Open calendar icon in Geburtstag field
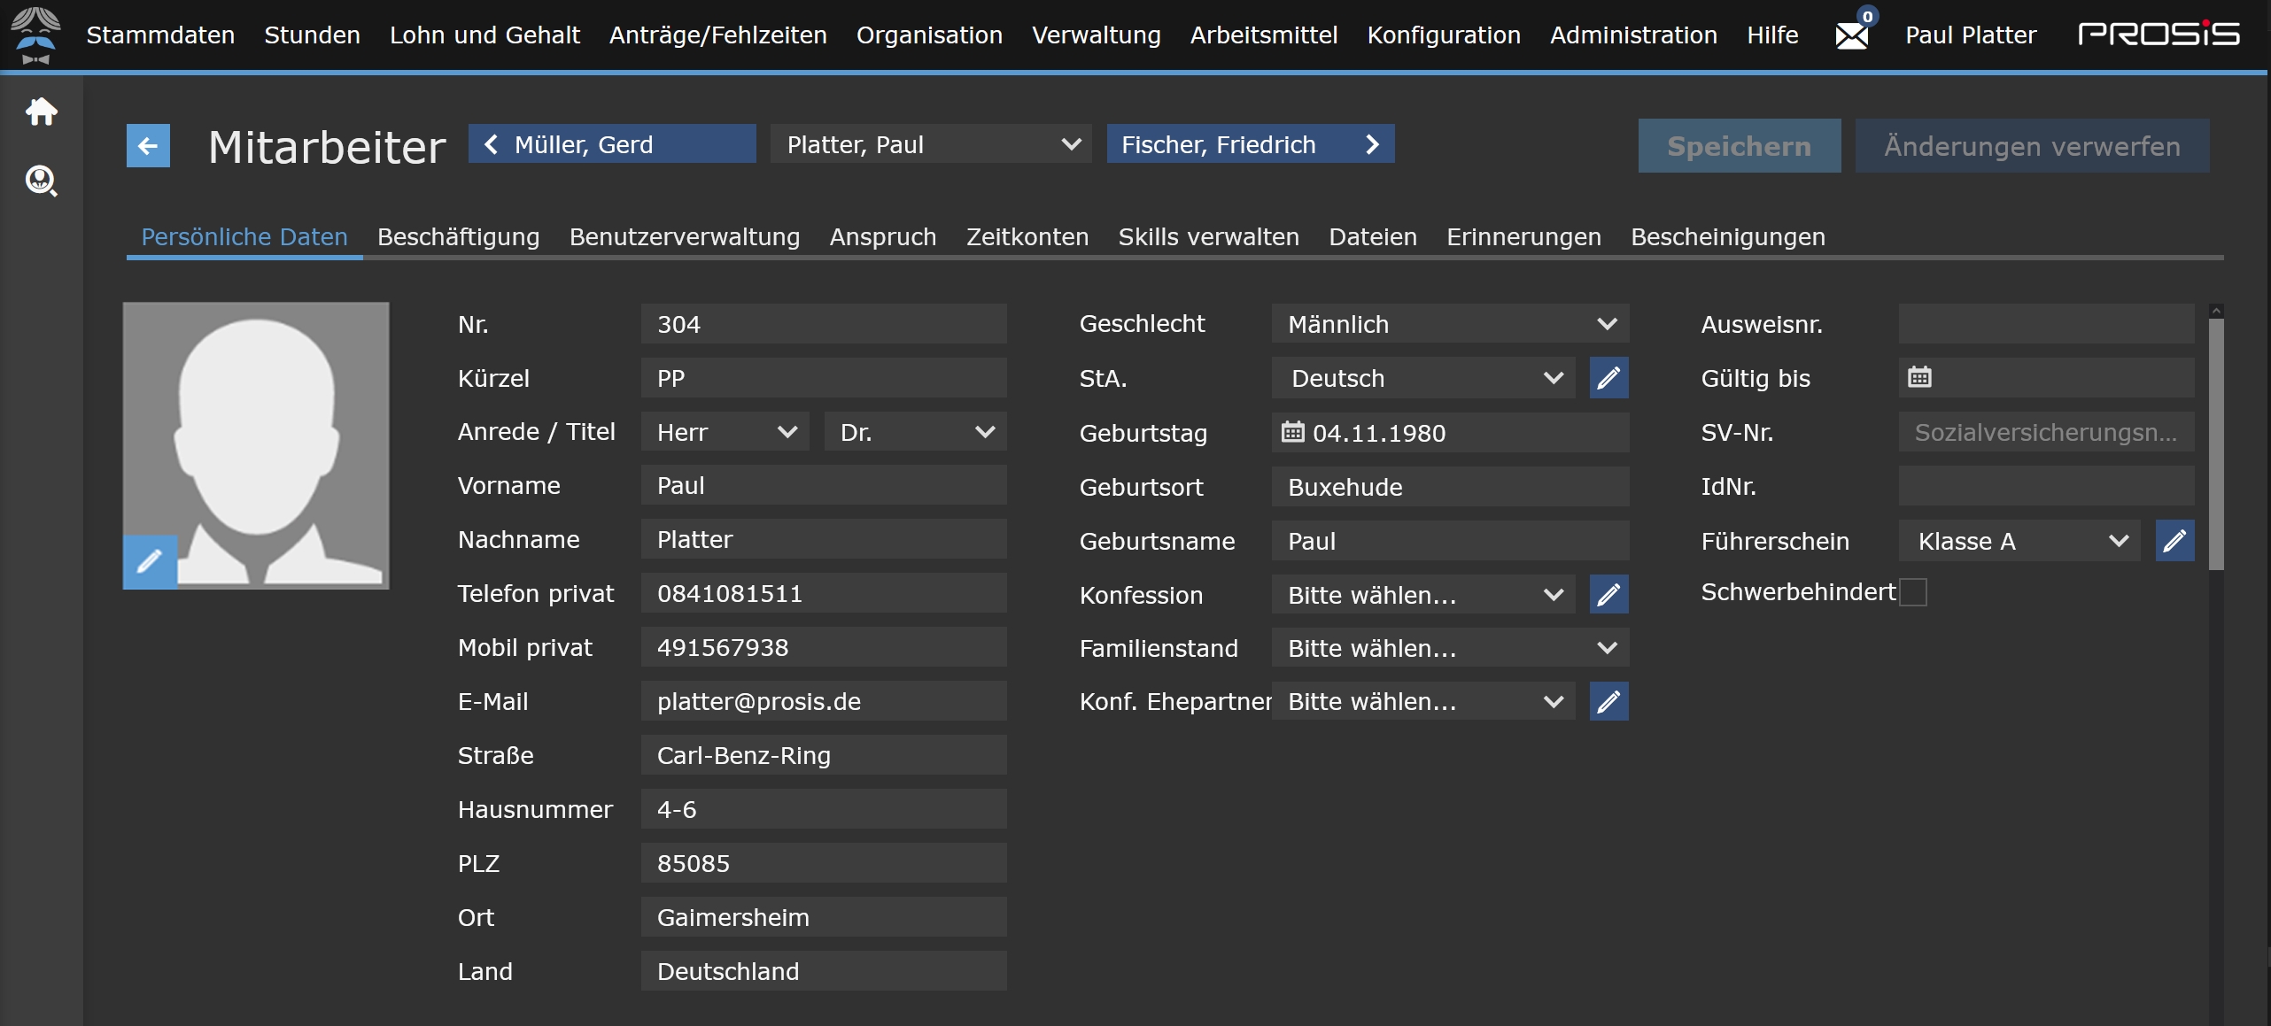This screenshot has width=2271, height=1026. [1293, 432]
